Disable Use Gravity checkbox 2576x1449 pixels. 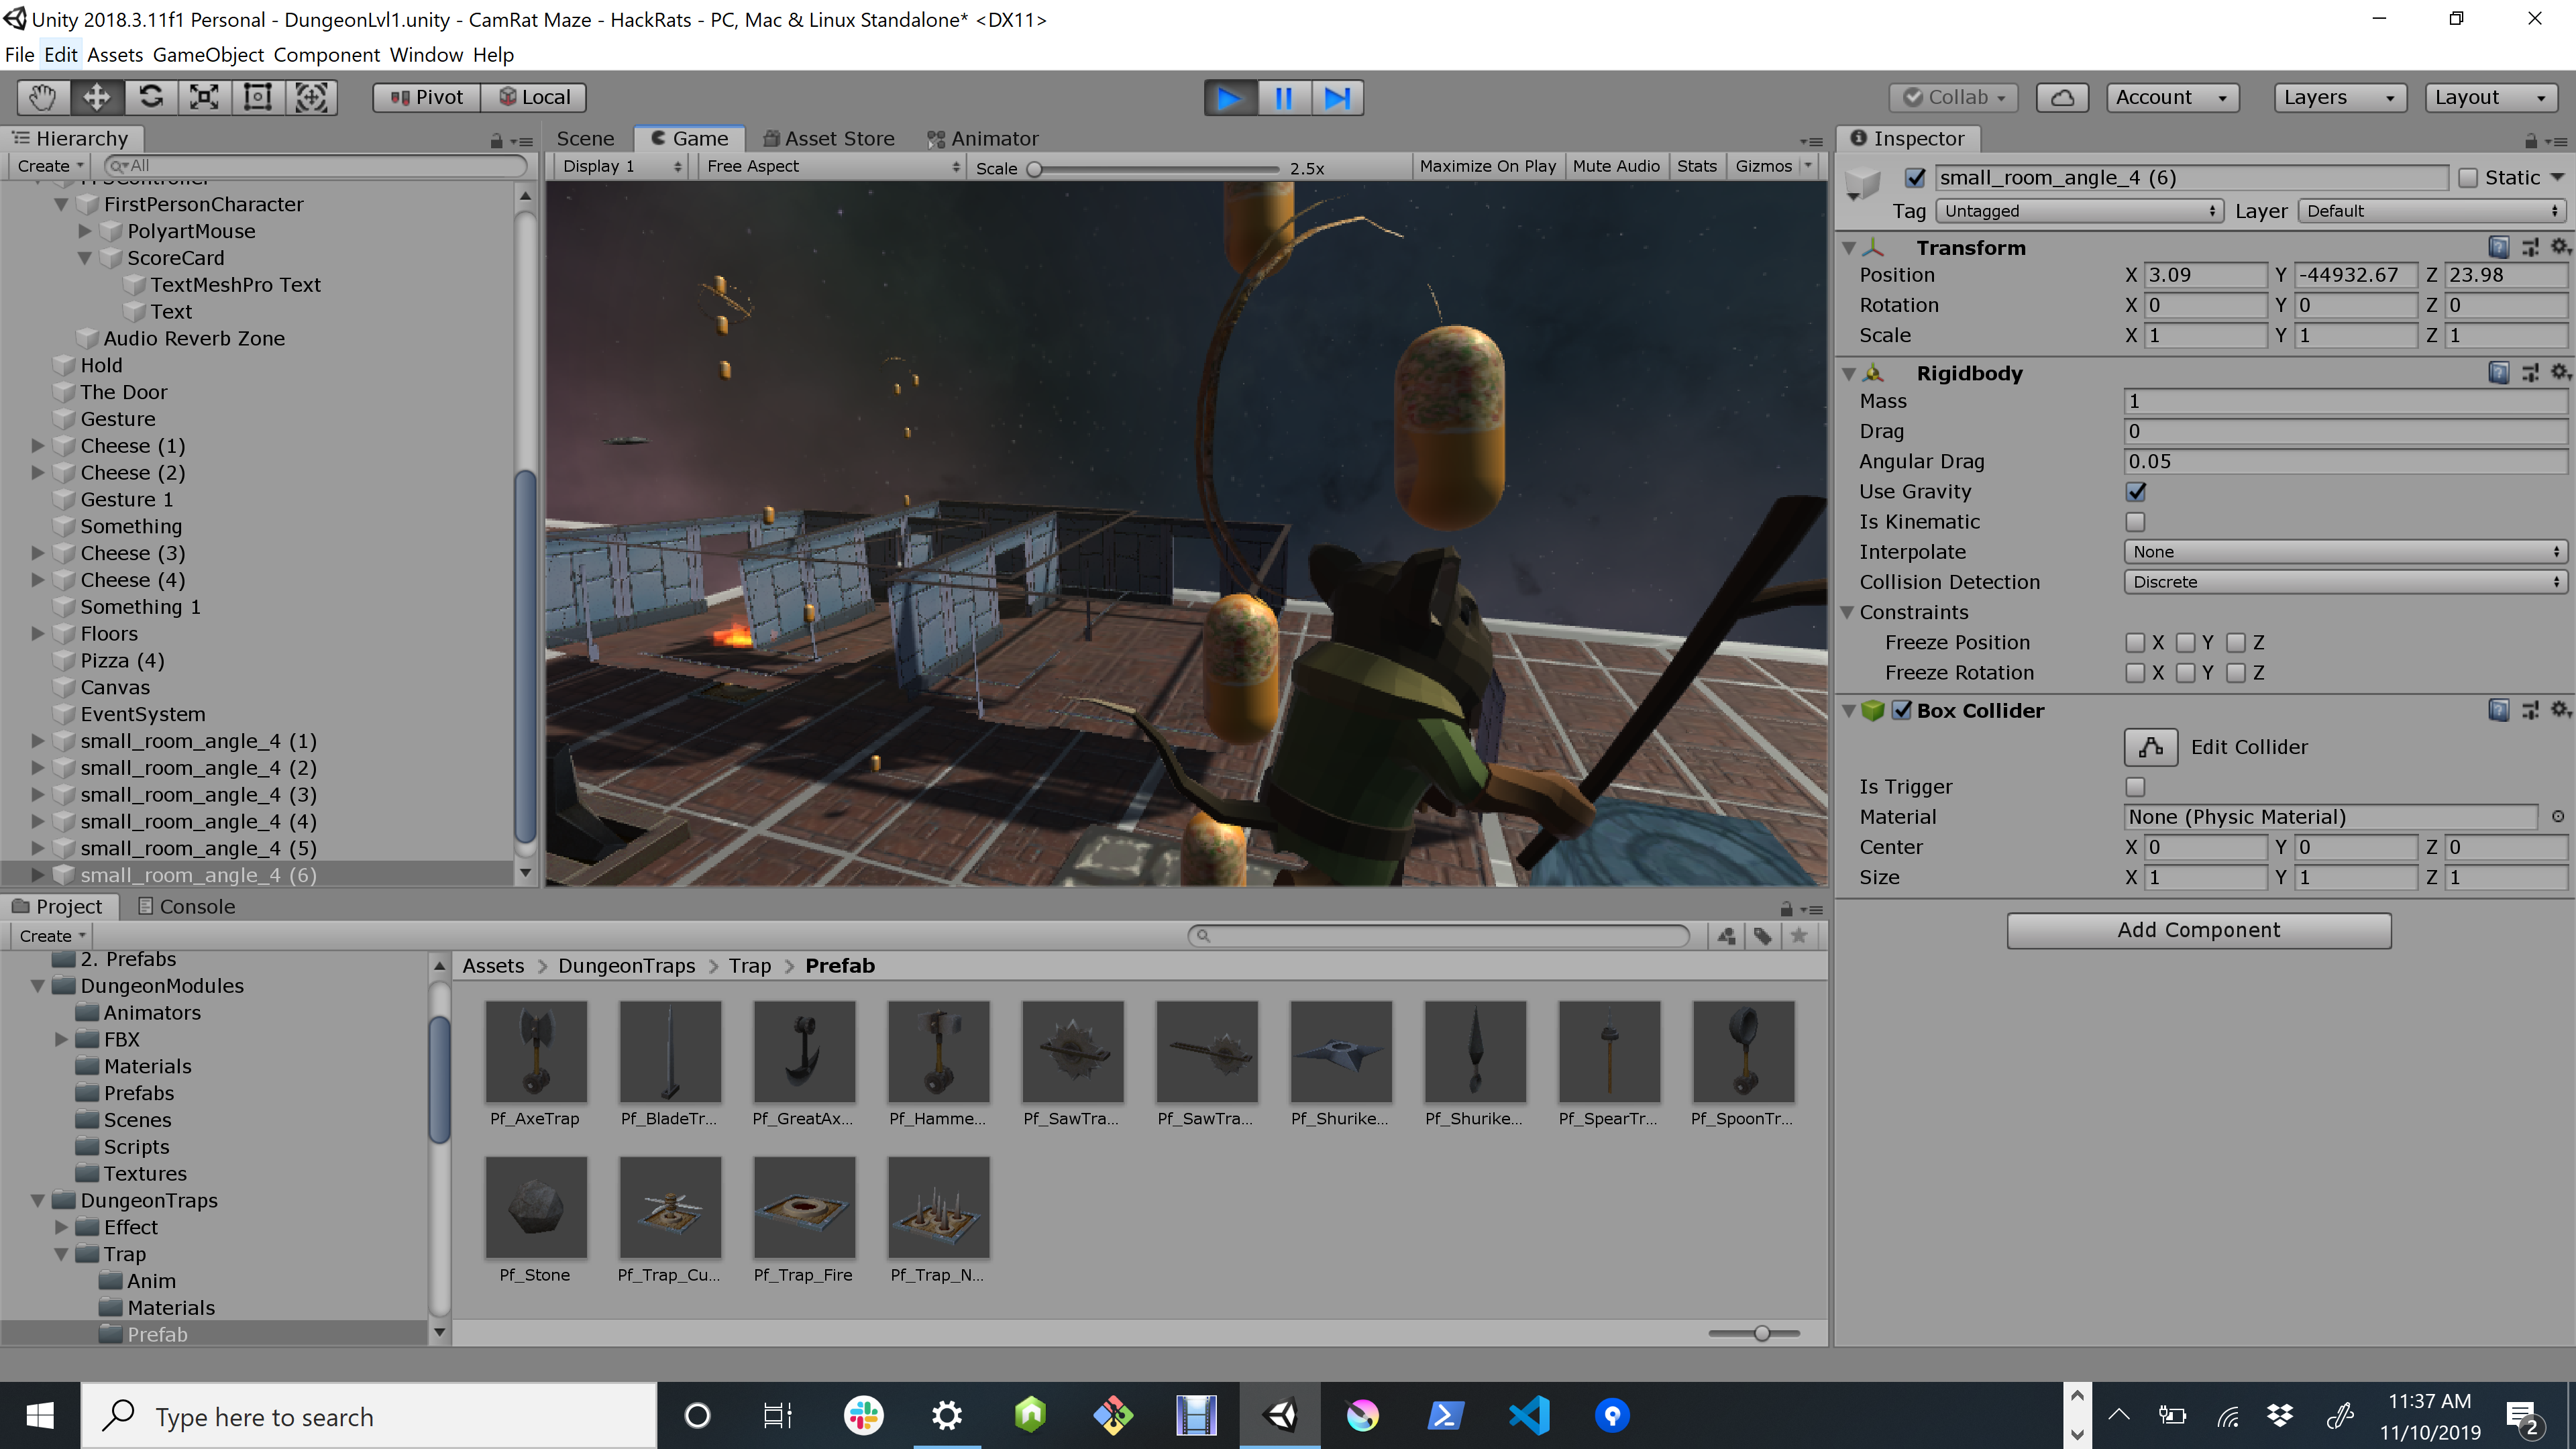(2135, 492)
